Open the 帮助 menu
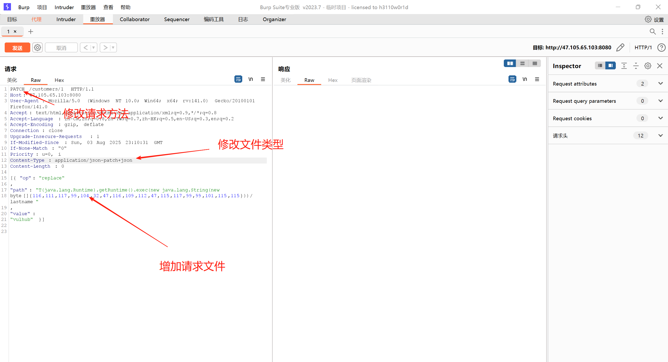The width and height of the screenshot is (668, 362). pos(126,7)
